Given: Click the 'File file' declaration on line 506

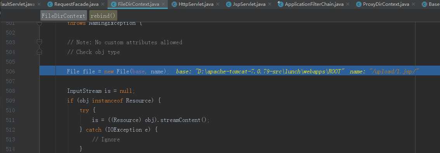Looking at the screenshot, I should 81,71.
